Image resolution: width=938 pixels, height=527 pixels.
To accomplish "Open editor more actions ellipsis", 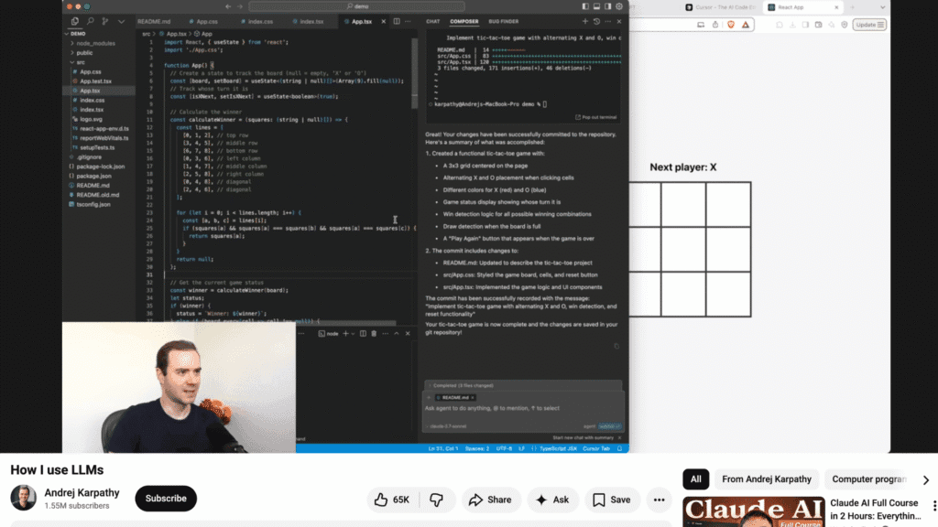I will (x=408, y=22).
